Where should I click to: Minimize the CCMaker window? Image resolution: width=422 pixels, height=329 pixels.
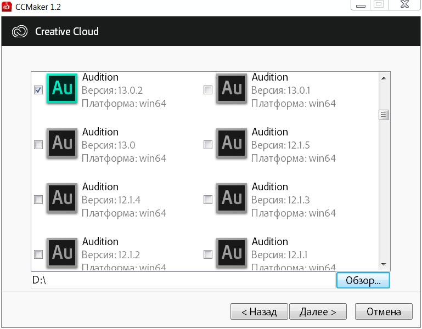tap(361, 5)
